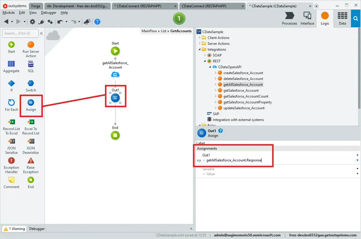Pick the Switch tool from toolbox
Image resolution: width=361 pixels, height=239 pixels.
tap(31, 83)
